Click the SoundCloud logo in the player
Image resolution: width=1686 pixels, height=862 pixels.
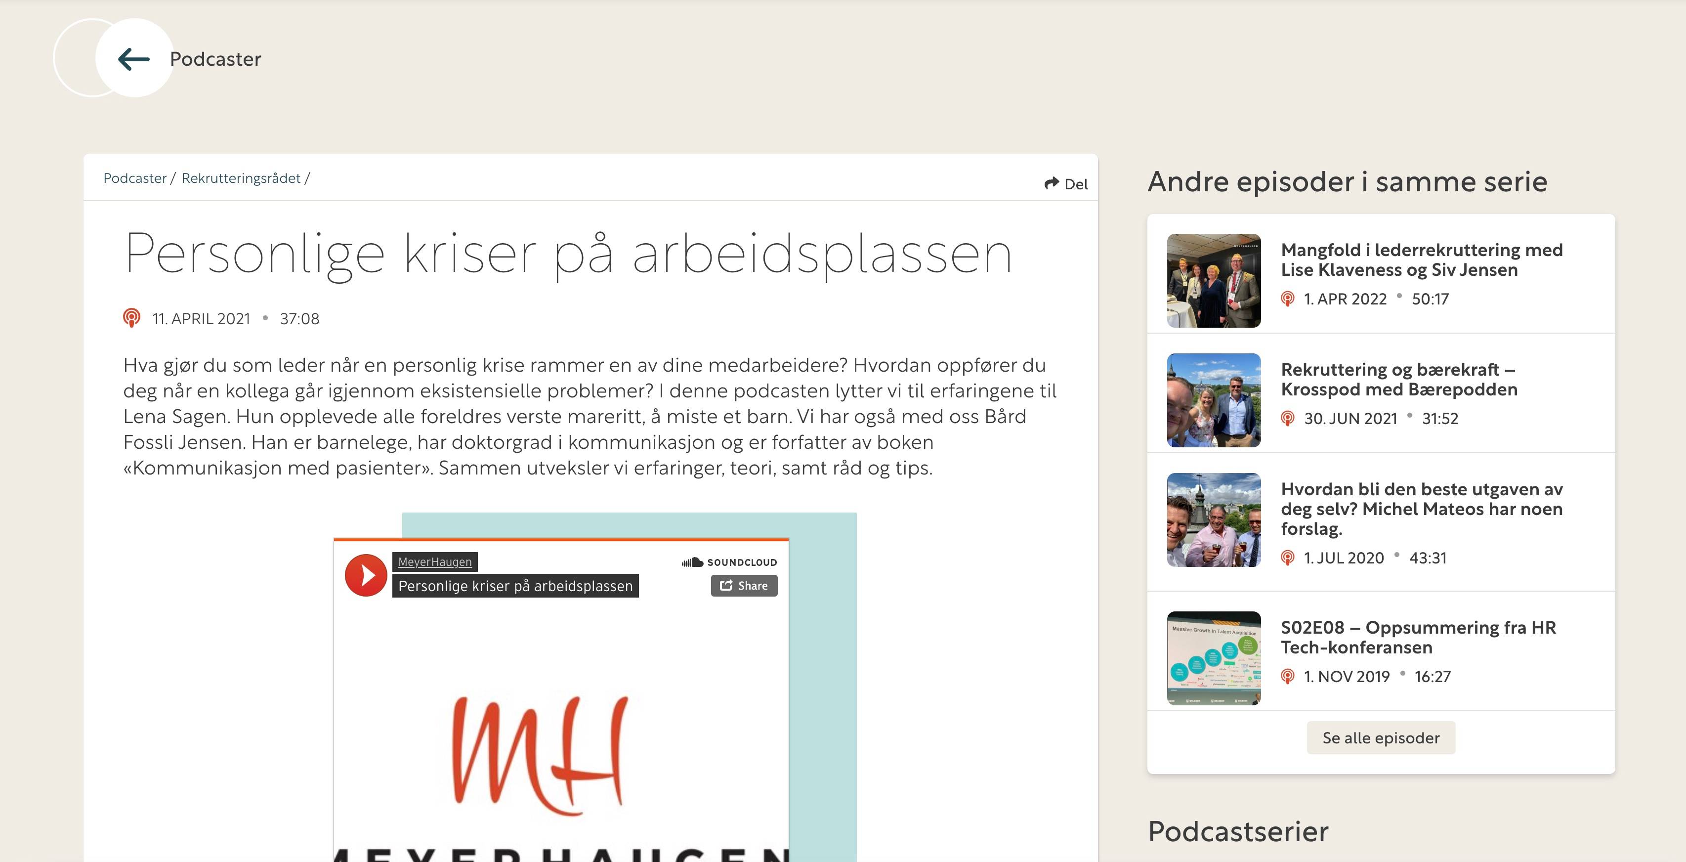pyautogui.click(x=729, y=562)
